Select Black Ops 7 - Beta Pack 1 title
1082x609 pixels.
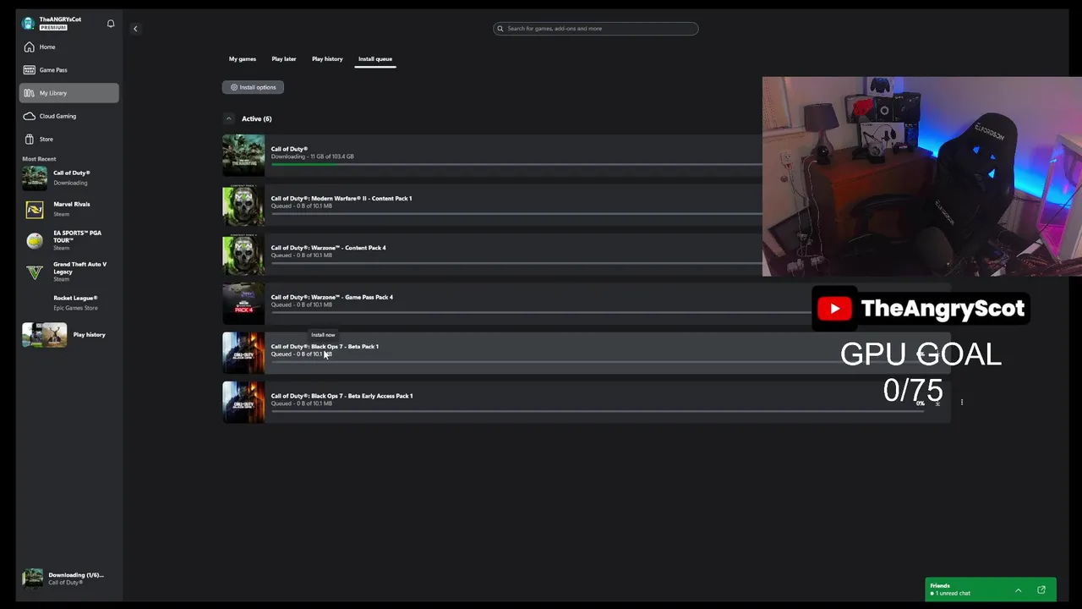coord(325,347)
